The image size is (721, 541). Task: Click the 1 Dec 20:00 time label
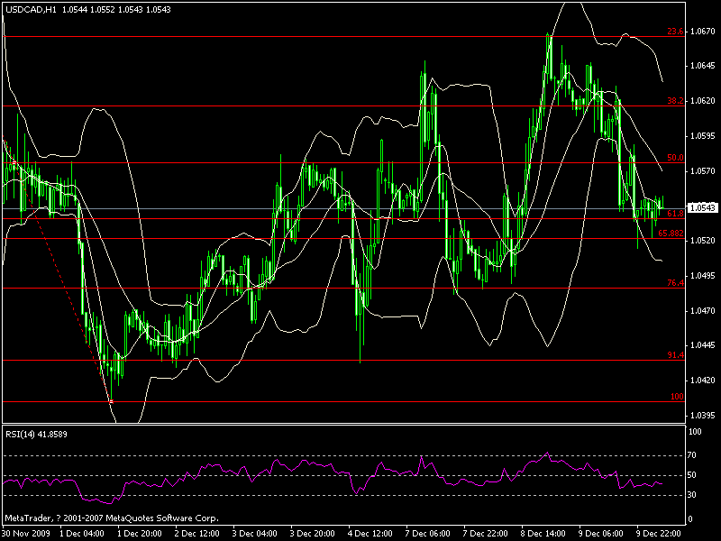point(140,533)
